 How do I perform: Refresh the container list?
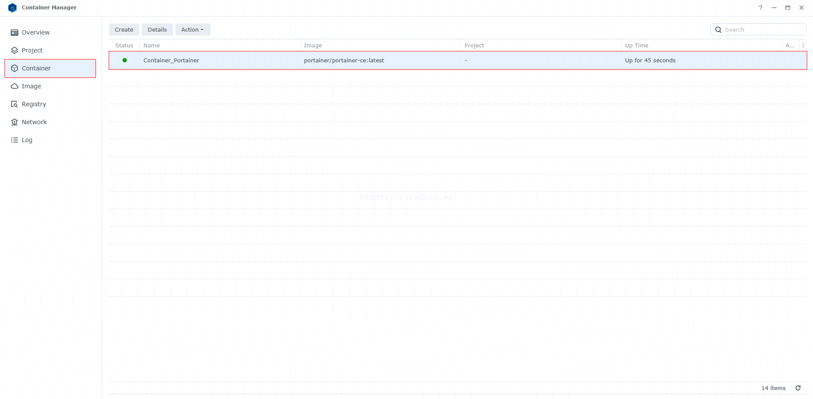[798, 388]
